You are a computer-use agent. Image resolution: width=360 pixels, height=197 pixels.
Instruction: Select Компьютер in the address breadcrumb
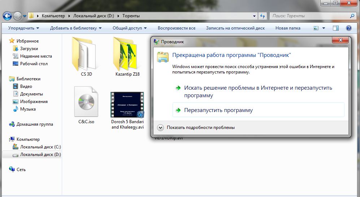[x=53, y=16]
